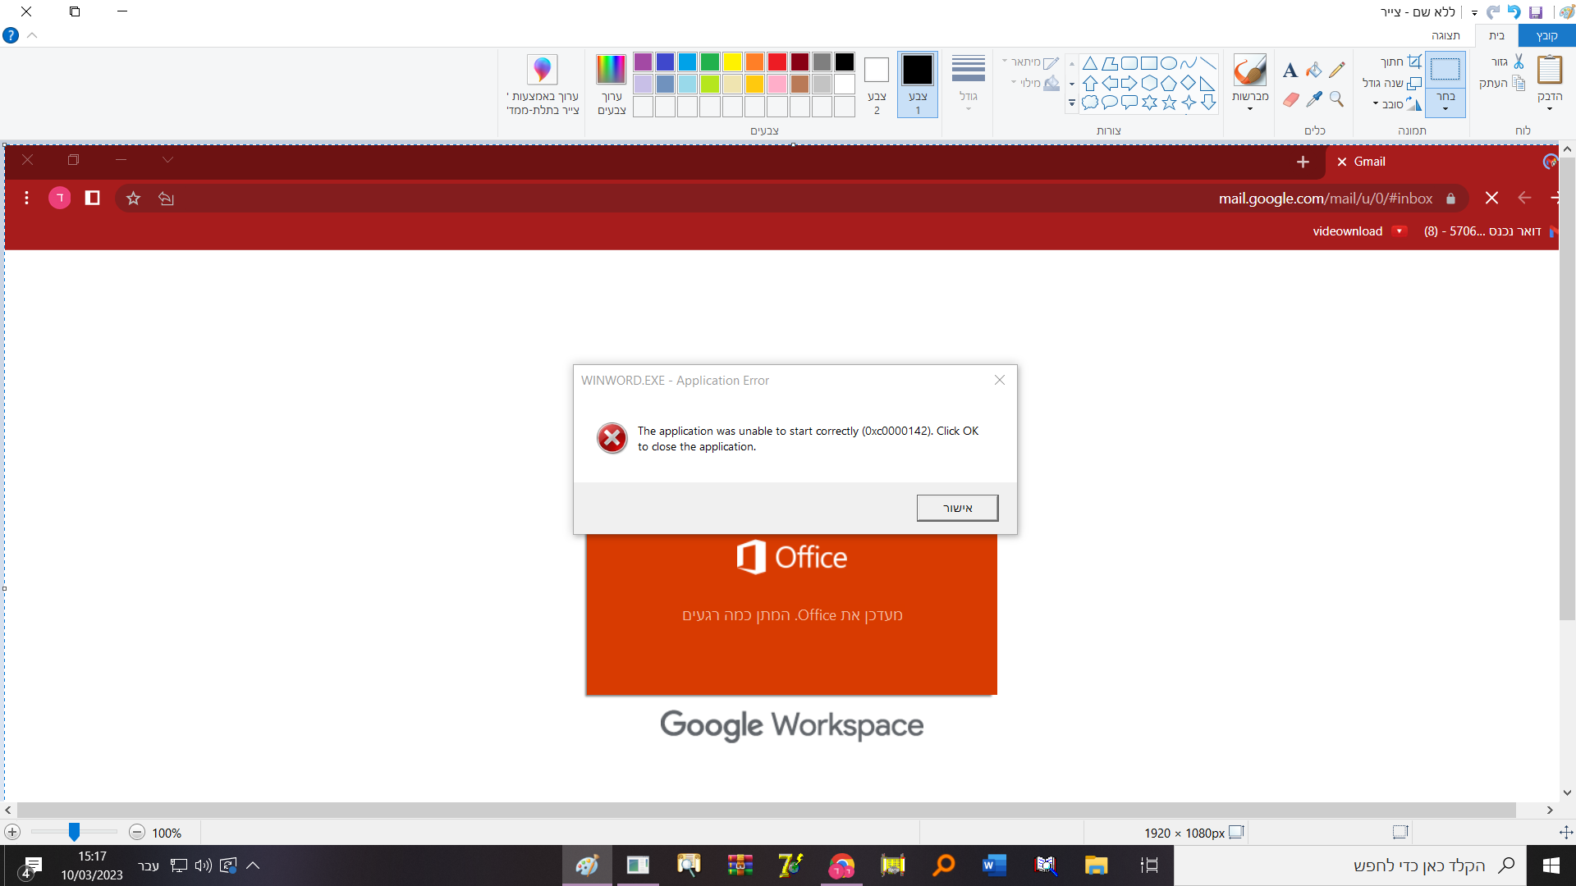Screen dimensions: 1576x886
Task: Select the Text tool
Action: [1290, 70]
